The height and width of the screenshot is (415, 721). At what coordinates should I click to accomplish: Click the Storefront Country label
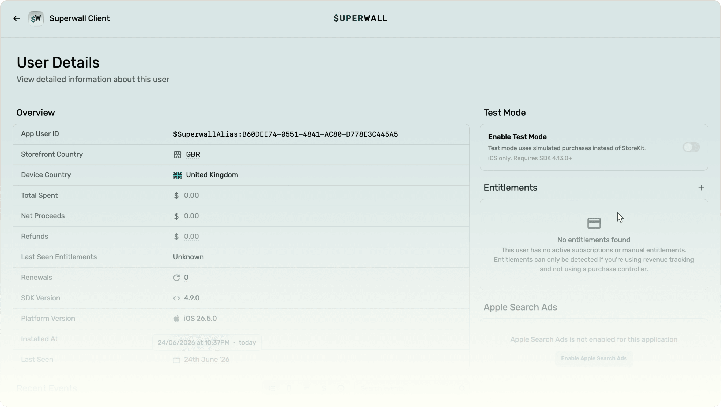[x=52, y=155]
